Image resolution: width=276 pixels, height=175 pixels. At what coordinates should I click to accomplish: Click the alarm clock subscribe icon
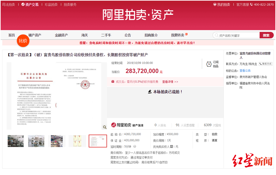[209, 64]
